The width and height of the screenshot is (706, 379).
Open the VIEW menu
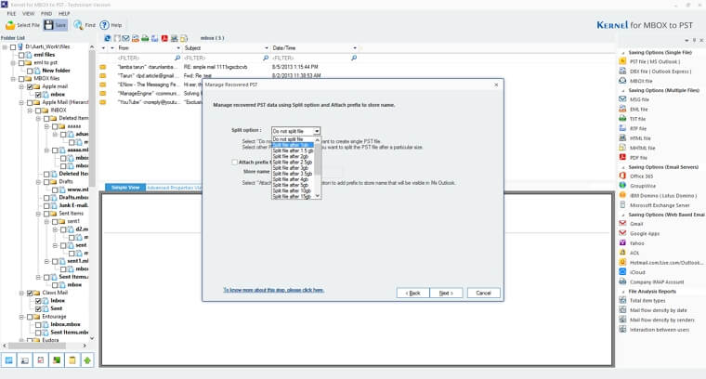tap(29, 14)
